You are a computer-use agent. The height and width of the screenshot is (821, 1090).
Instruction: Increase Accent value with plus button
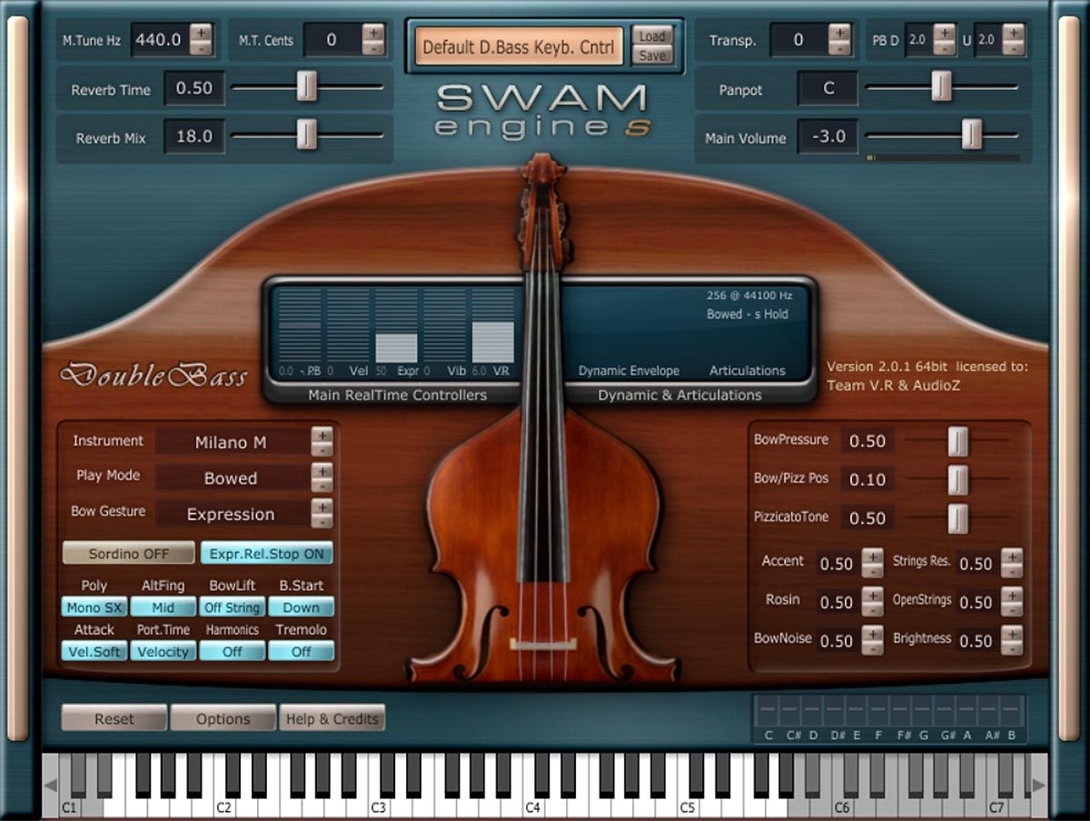[872, 556]
